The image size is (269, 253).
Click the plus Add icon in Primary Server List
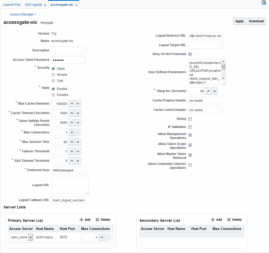click(81, 220)
